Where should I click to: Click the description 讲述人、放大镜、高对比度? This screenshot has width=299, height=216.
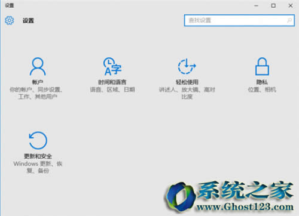coord(187,93)
